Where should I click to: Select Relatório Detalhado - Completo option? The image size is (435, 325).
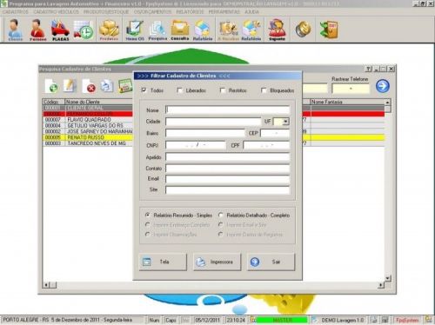[220, 215]
